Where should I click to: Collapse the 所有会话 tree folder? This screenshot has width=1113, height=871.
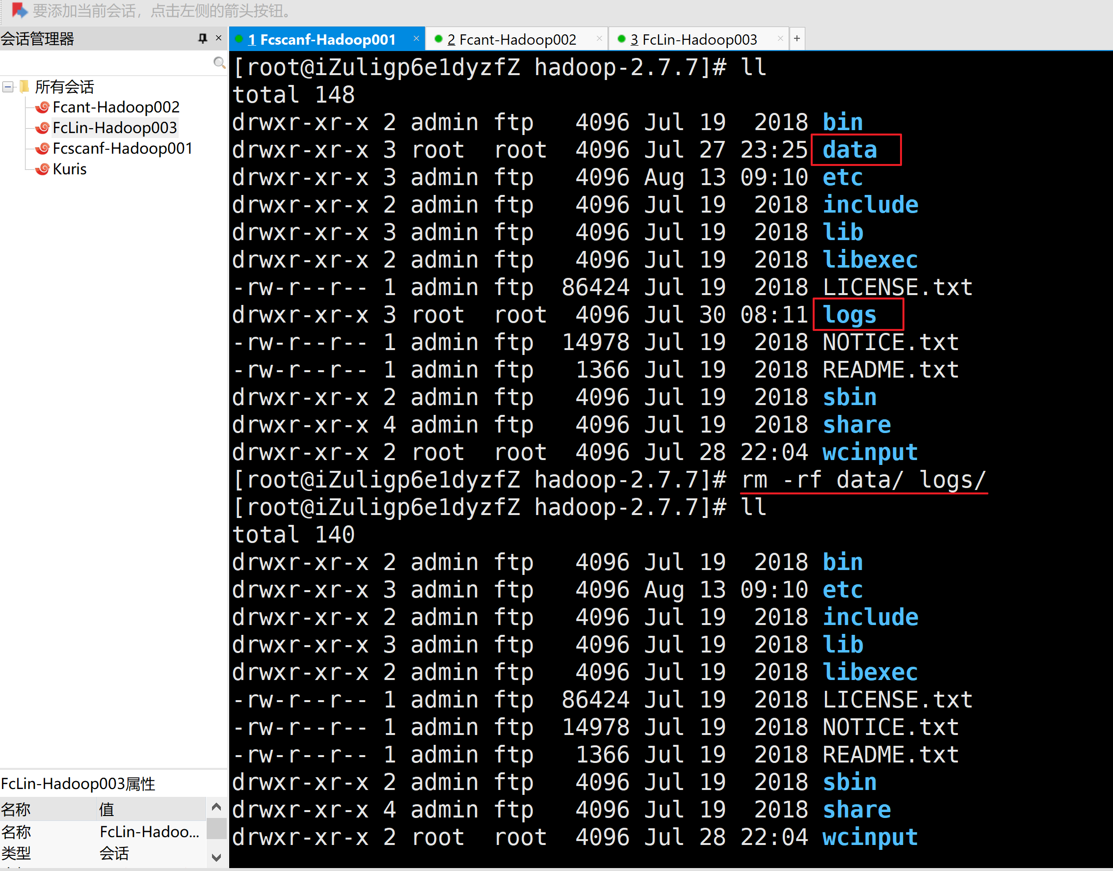[x=8, y=87]
